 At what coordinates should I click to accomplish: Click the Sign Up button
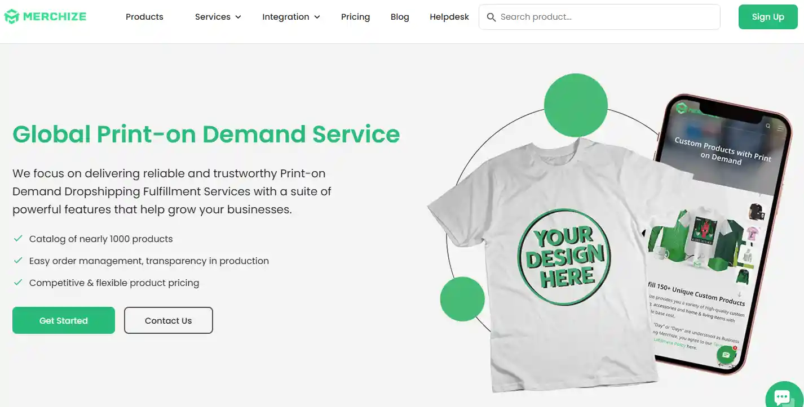[x=768, y=17]
